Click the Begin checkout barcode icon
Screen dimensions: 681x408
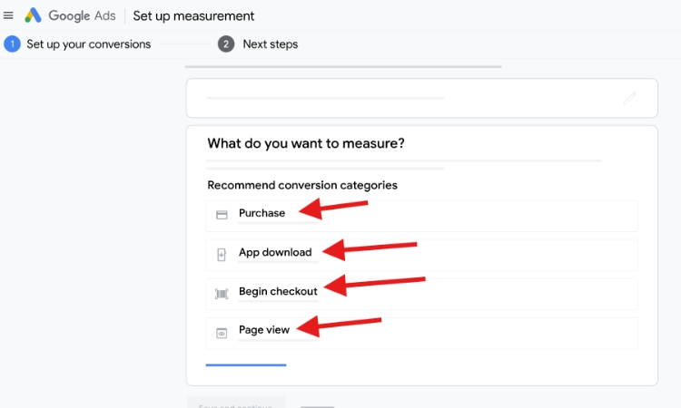222,294
